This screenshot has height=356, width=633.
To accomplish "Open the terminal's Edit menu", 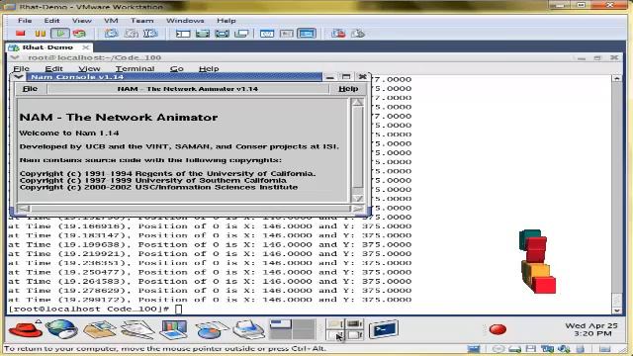I will pyautogui.click(x=53, y=69).
